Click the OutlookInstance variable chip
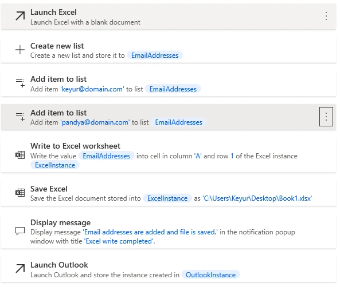 click(x=210, y=275)
